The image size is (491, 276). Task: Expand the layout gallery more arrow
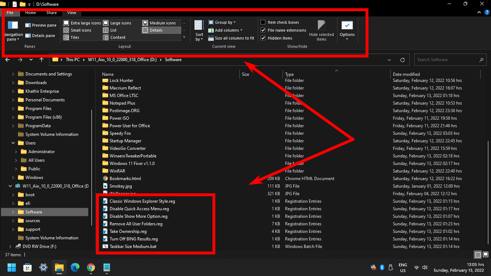184,37
